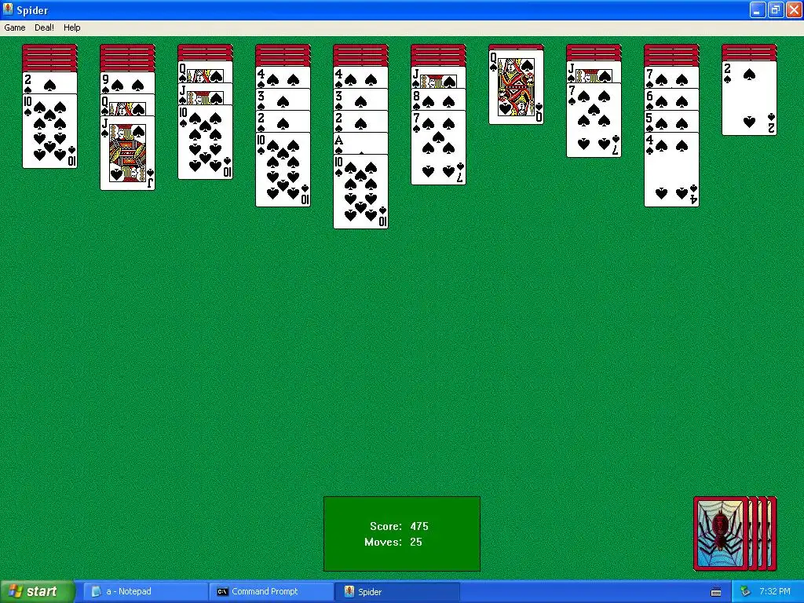
Task: Select the 4 of spades in the fourth column
Action: (283, 78)
